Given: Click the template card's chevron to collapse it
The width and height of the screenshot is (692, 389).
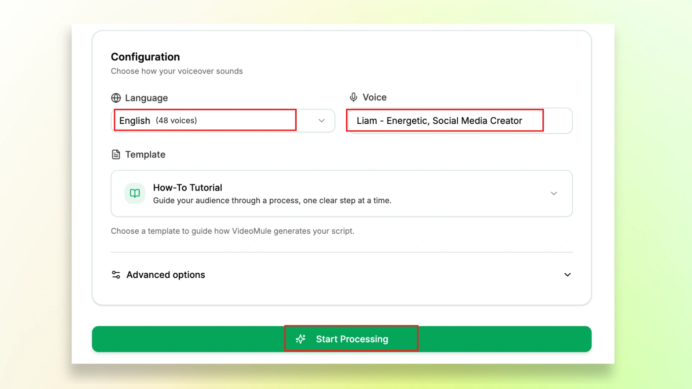Looking at the screenshot, I should pyautogui.click(x=554, y=193).
